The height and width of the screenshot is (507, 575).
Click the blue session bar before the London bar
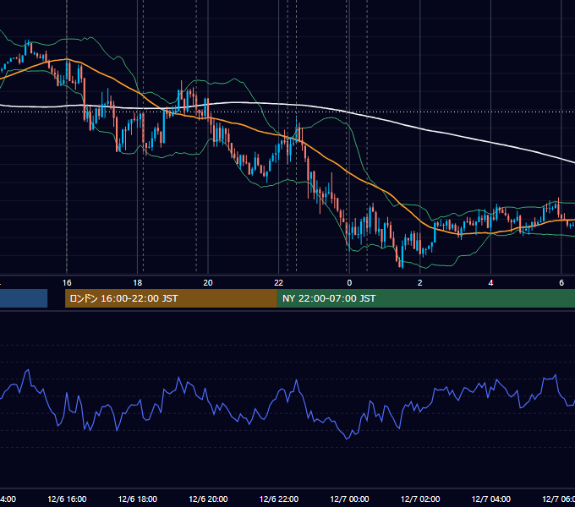tap(24, 298)
